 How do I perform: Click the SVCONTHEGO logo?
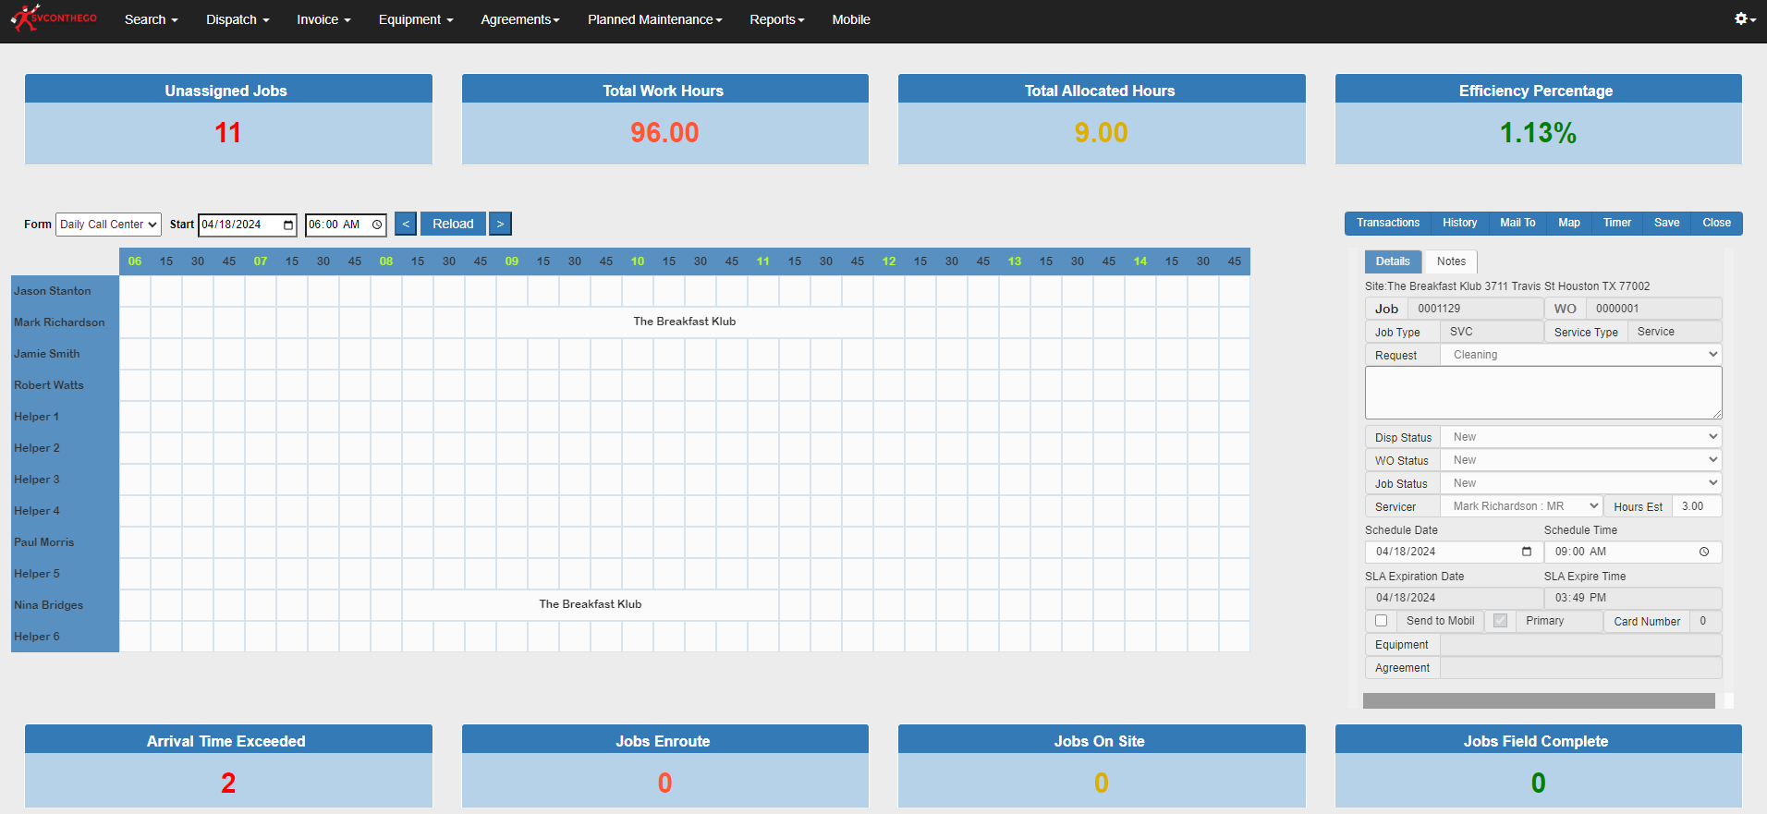click(x=54, y=18)
